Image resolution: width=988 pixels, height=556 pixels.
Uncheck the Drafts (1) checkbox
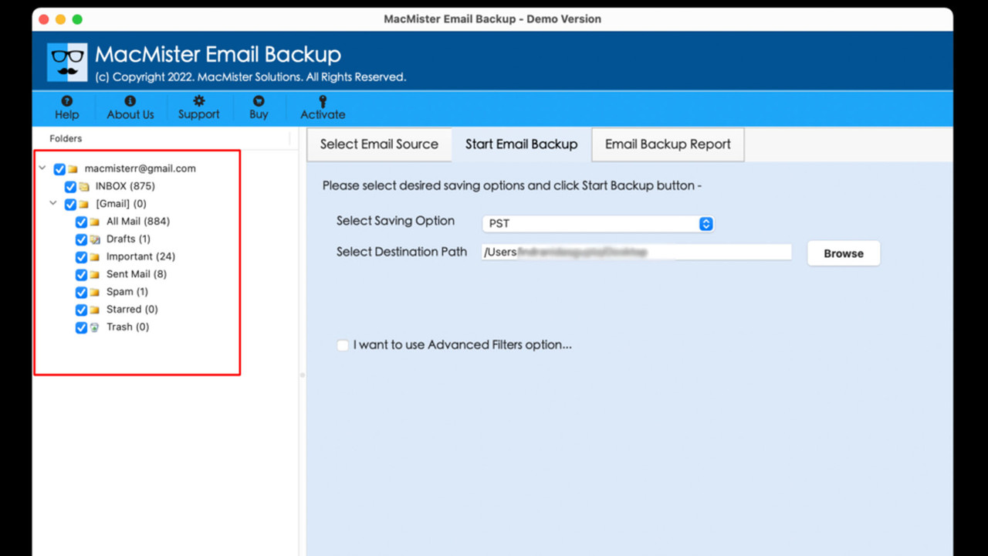81,239
